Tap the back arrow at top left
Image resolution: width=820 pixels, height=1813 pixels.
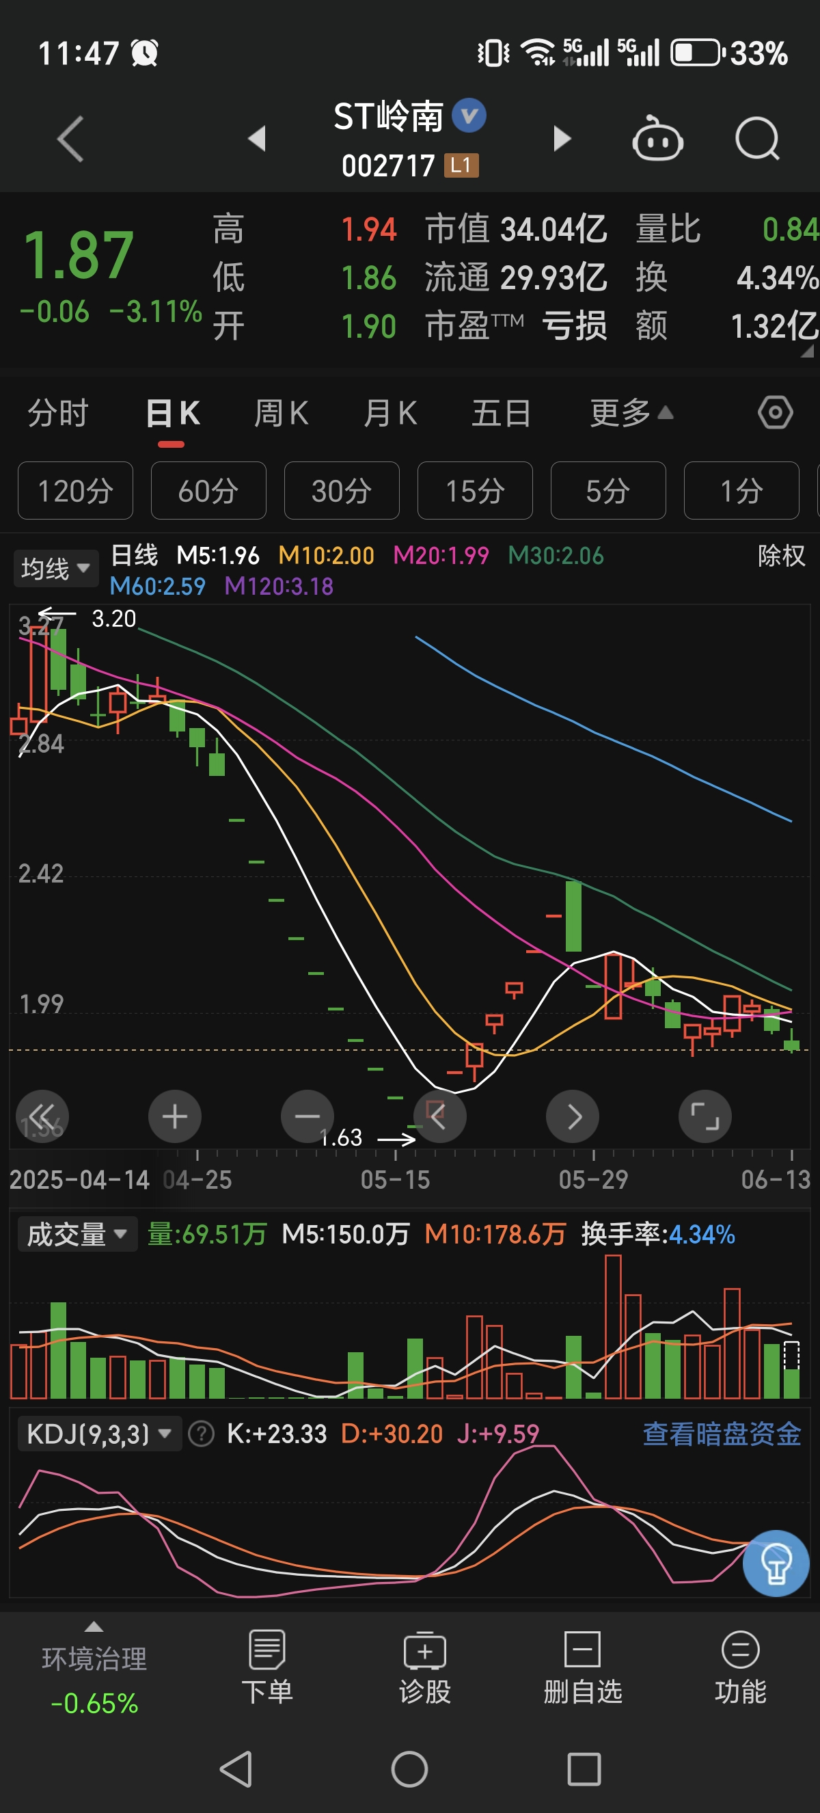[x=70, y=139]
